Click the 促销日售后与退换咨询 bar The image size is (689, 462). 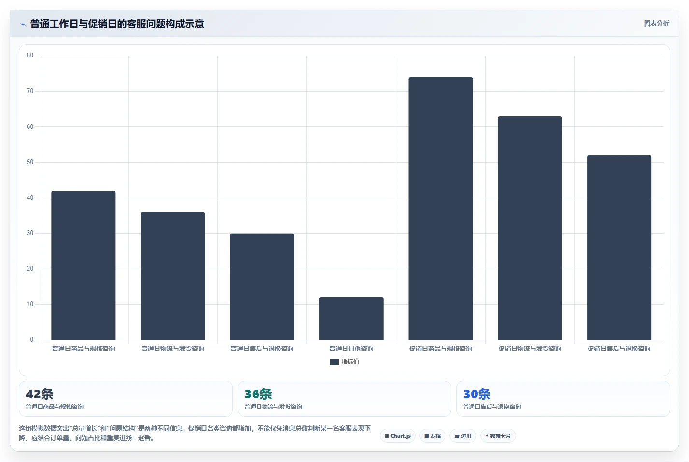point(619,248)
